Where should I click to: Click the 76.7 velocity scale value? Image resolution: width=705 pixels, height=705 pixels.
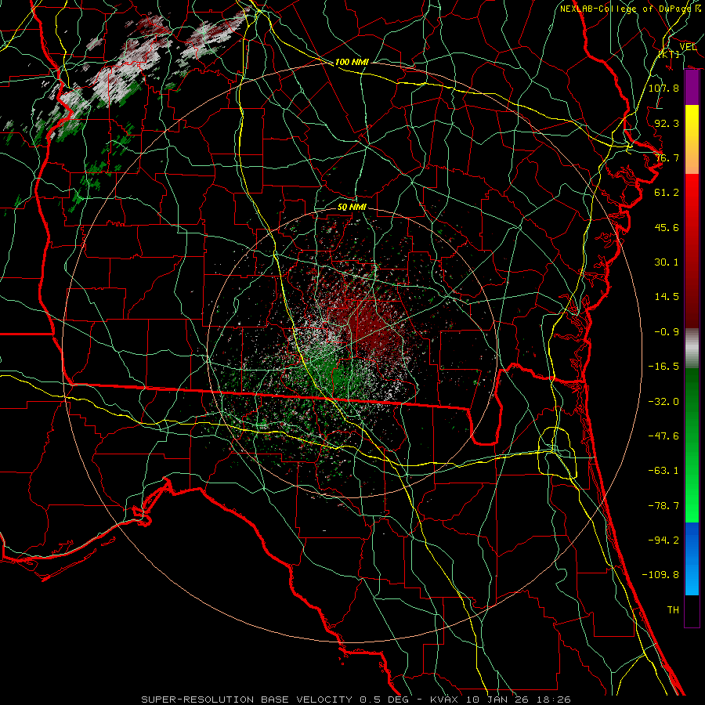click(667, 157)
